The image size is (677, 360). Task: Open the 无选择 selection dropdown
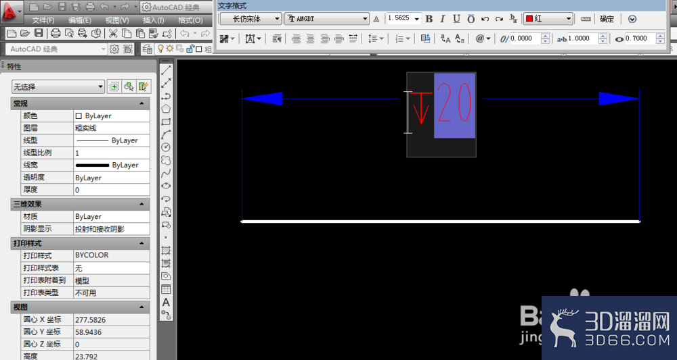tap(58, 86)
